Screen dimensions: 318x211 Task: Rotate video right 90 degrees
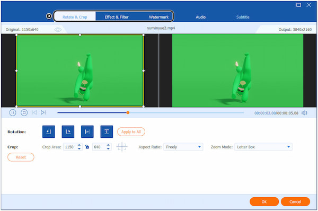[x=68, y=131]
